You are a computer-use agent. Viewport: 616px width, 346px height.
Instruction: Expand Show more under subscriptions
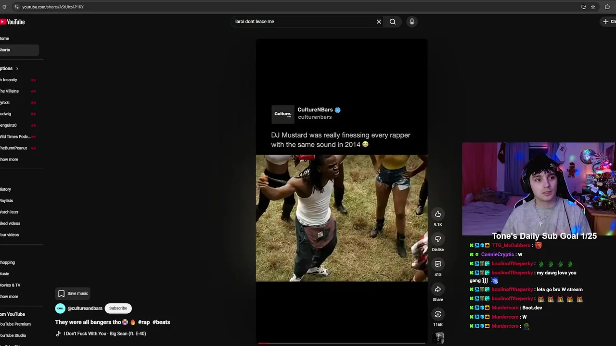click(x=9, y=160)
